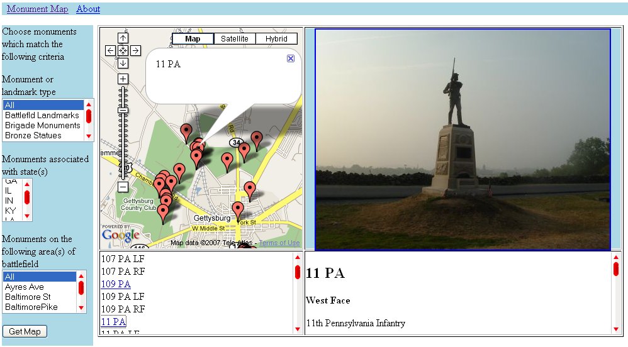
Task: Open the map Terms of Use link
Action: pos(279,243)
